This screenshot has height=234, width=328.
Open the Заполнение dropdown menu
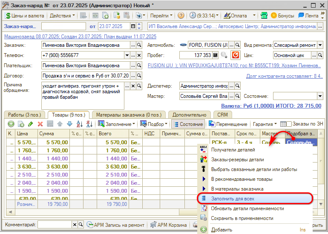(117, 124)
